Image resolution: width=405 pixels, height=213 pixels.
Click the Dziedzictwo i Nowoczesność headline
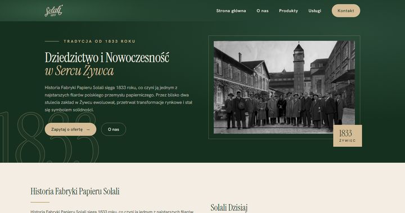coord(107,57)
